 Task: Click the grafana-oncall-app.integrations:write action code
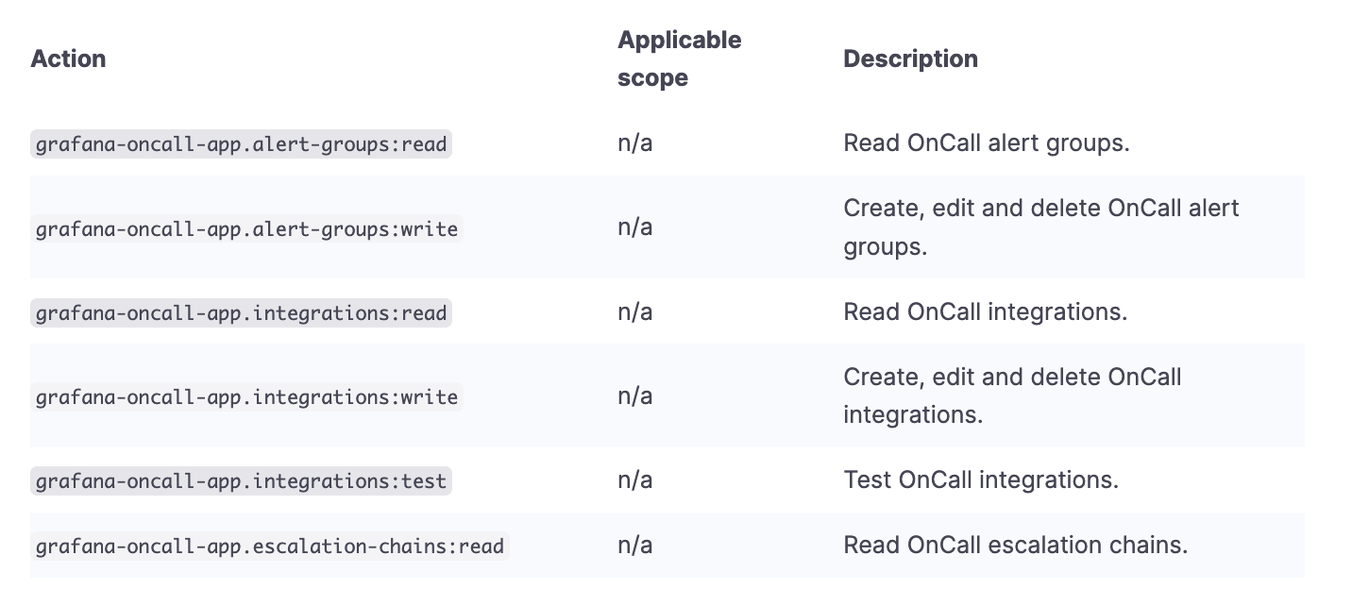(246, 396)
